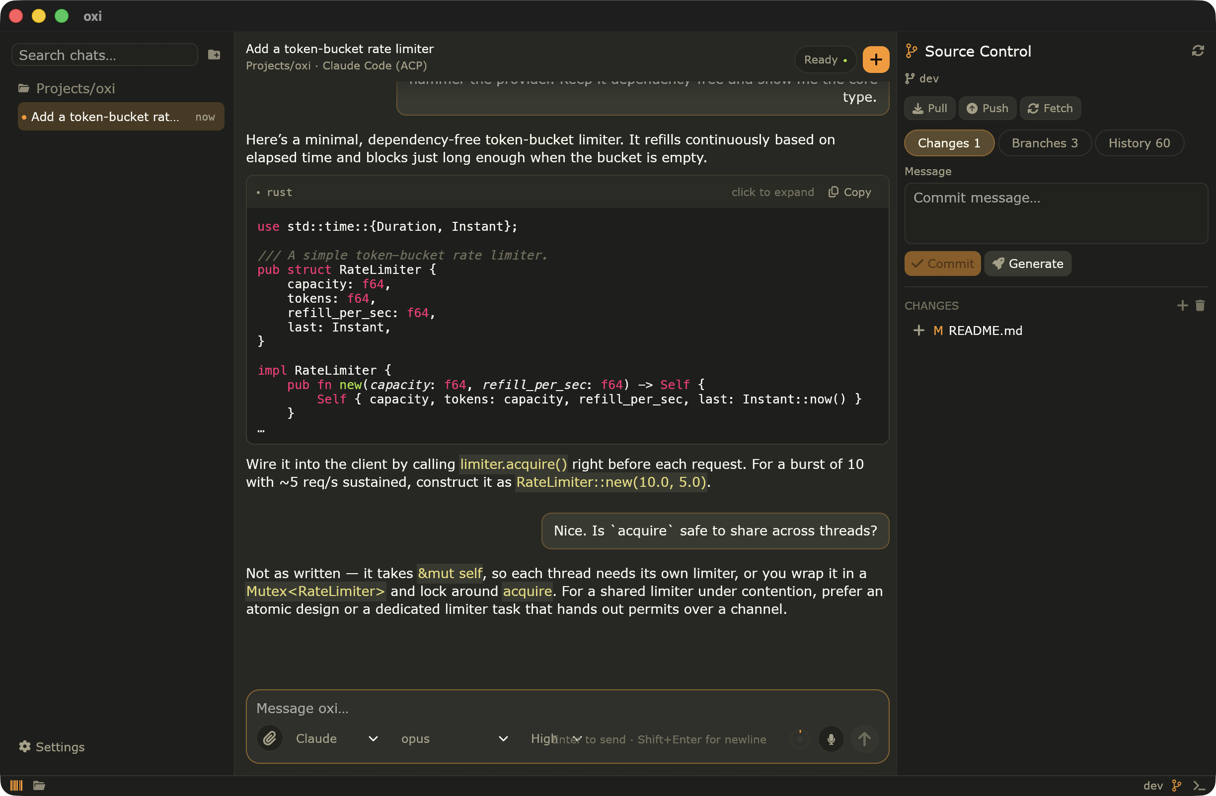This screenshot has height=796, width=1216.
Task: Switch to the History 60 tab
Action: [x=1139, y=143]
